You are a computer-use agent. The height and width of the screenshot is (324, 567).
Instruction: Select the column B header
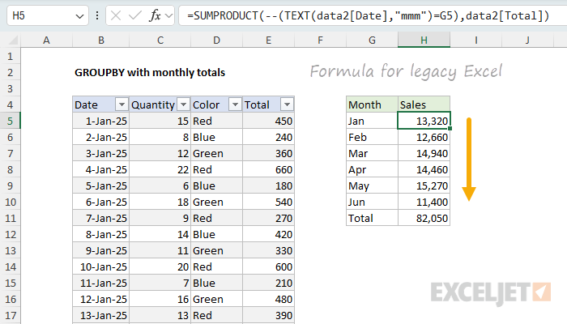[x=101, y=40]
